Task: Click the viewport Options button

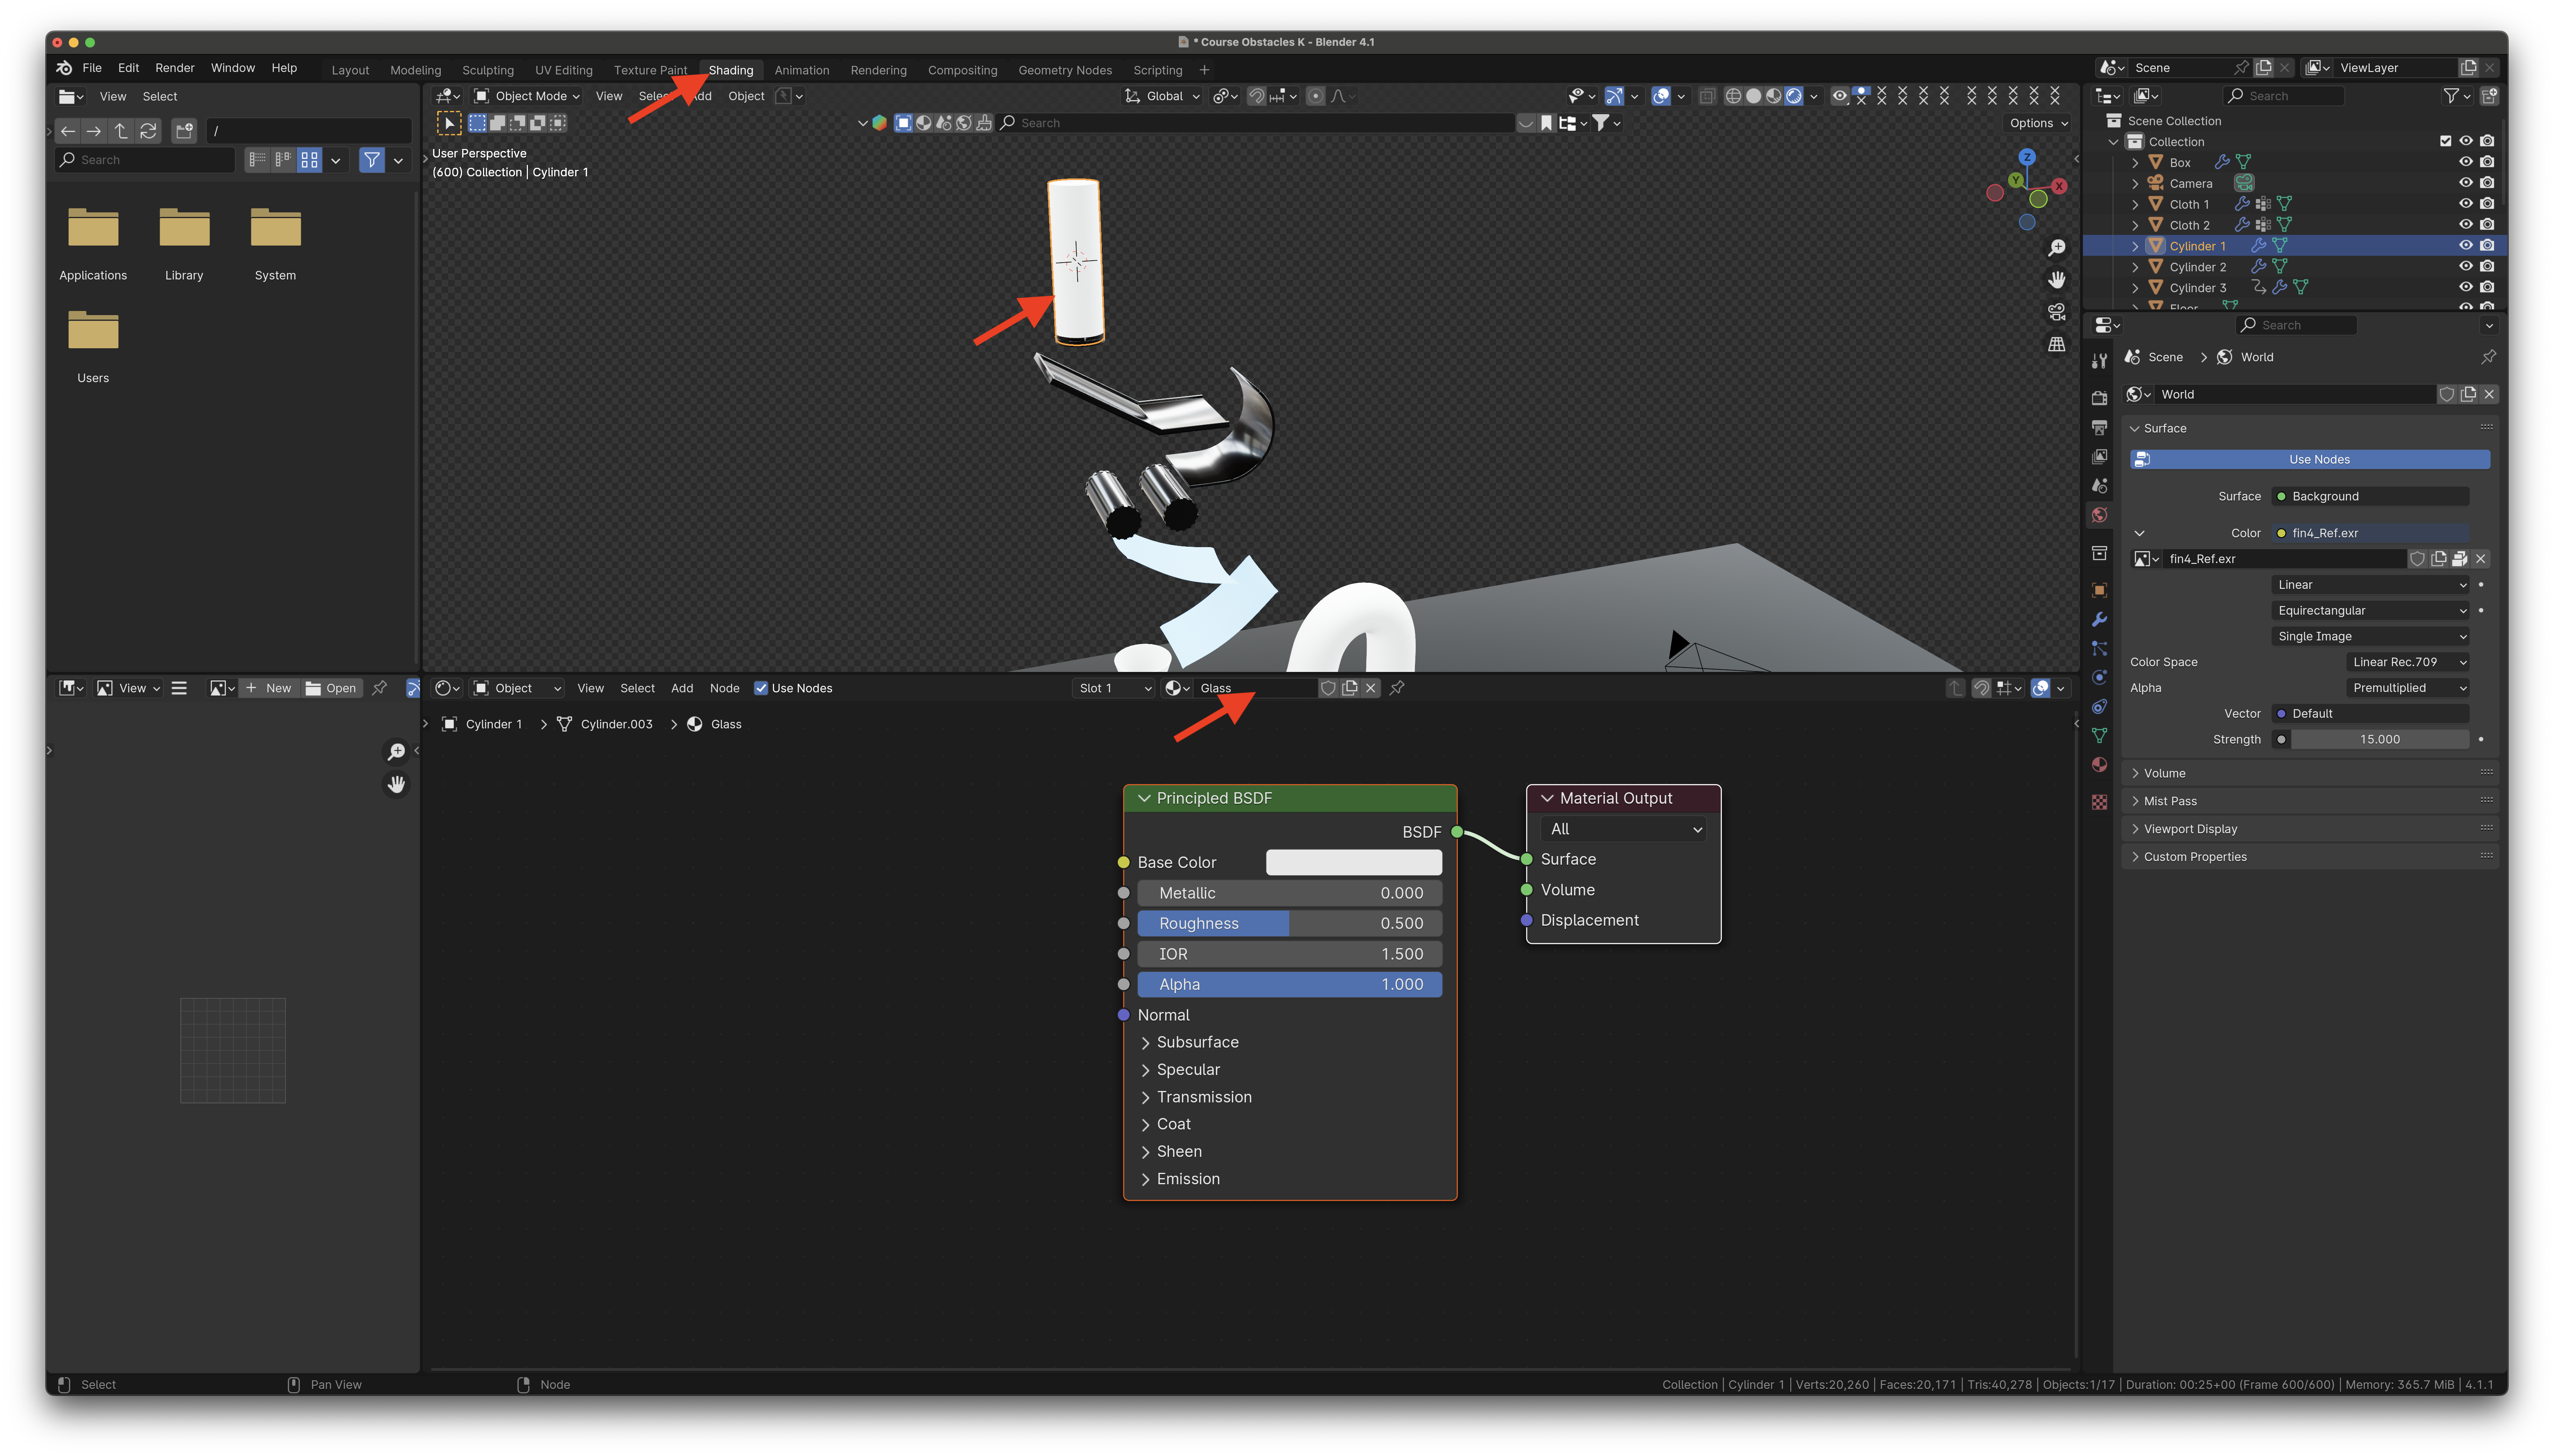Action: click(2038, 123)
